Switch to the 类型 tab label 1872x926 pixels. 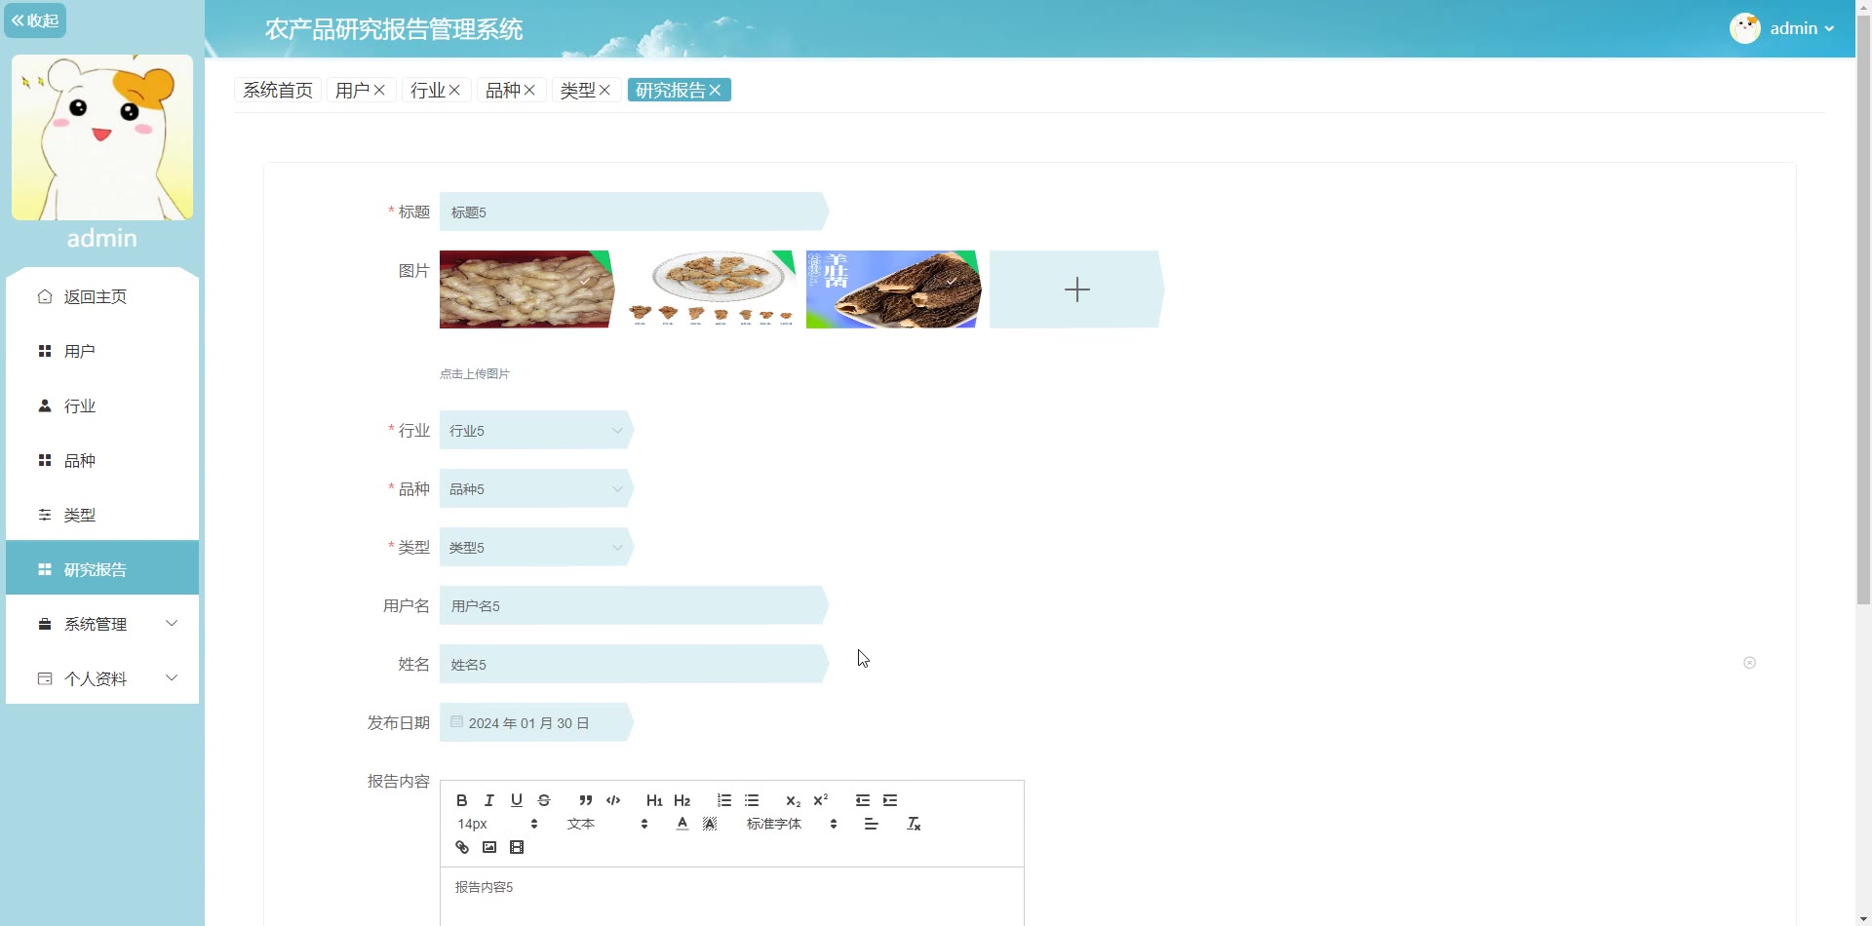[x=578, y=90]
